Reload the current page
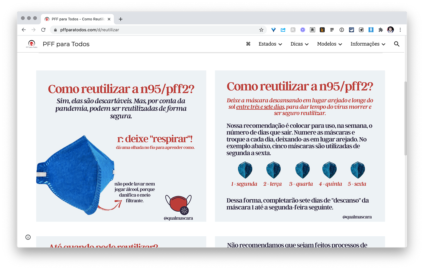Image resolution: width=424 pixels, height=270 pixels. (43, 30)
